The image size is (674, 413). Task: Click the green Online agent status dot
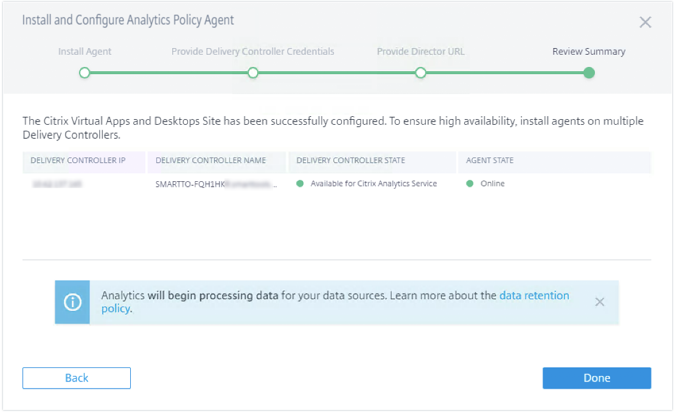(470, 184)
